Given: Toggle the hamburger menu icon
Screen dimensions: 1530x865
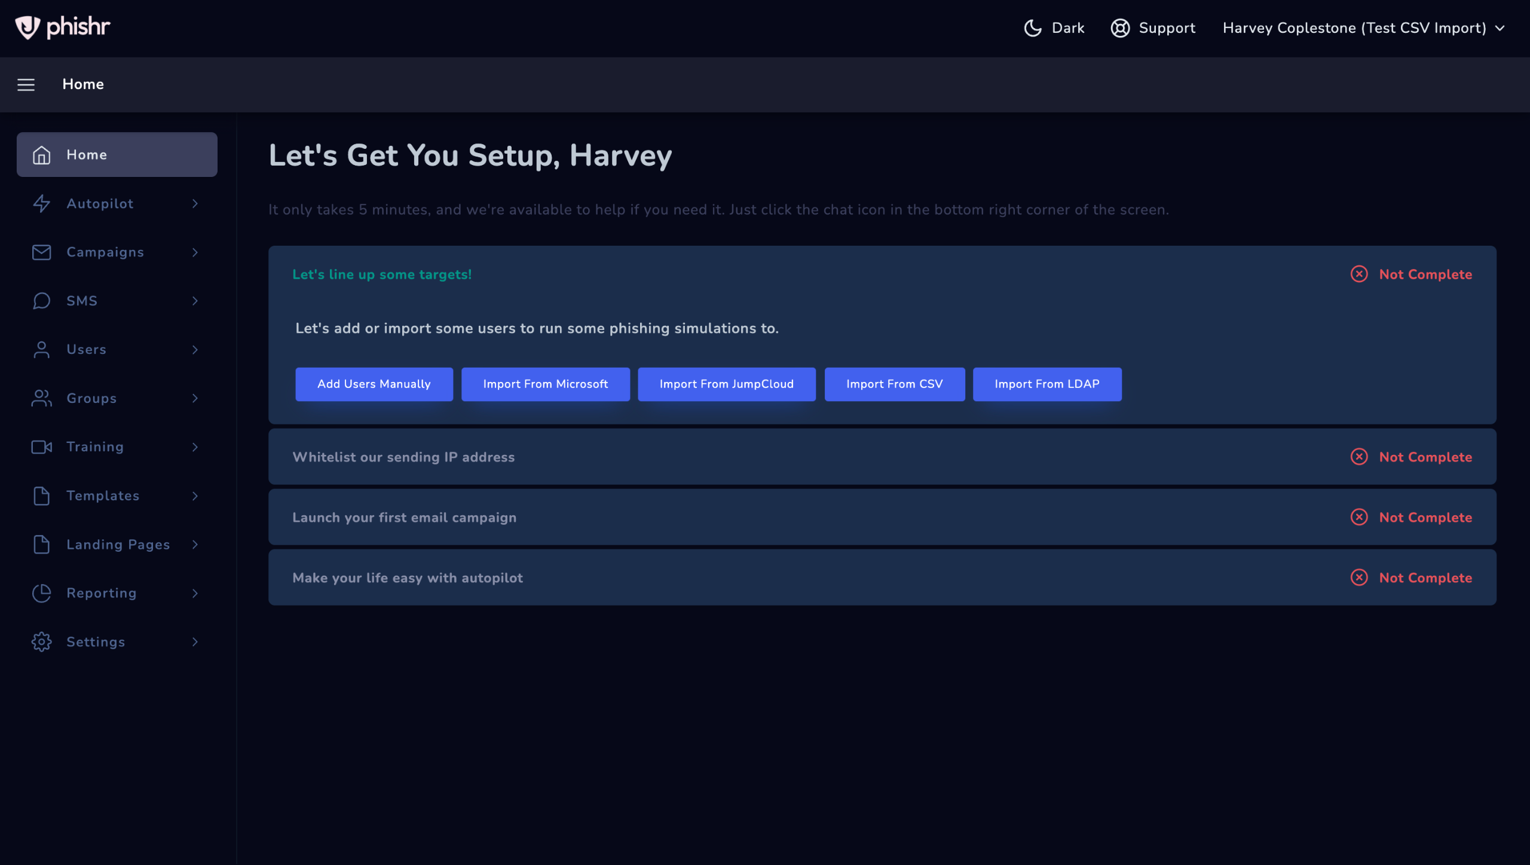Looking at the screenshot, I should 26,85.
